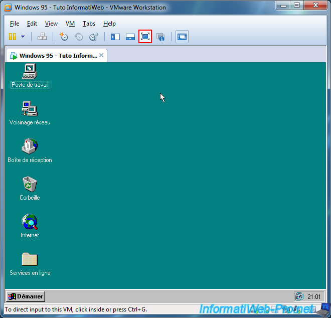Click the Unity mode toolbar icon
331x318 pixels.
[x=160, y=37]
